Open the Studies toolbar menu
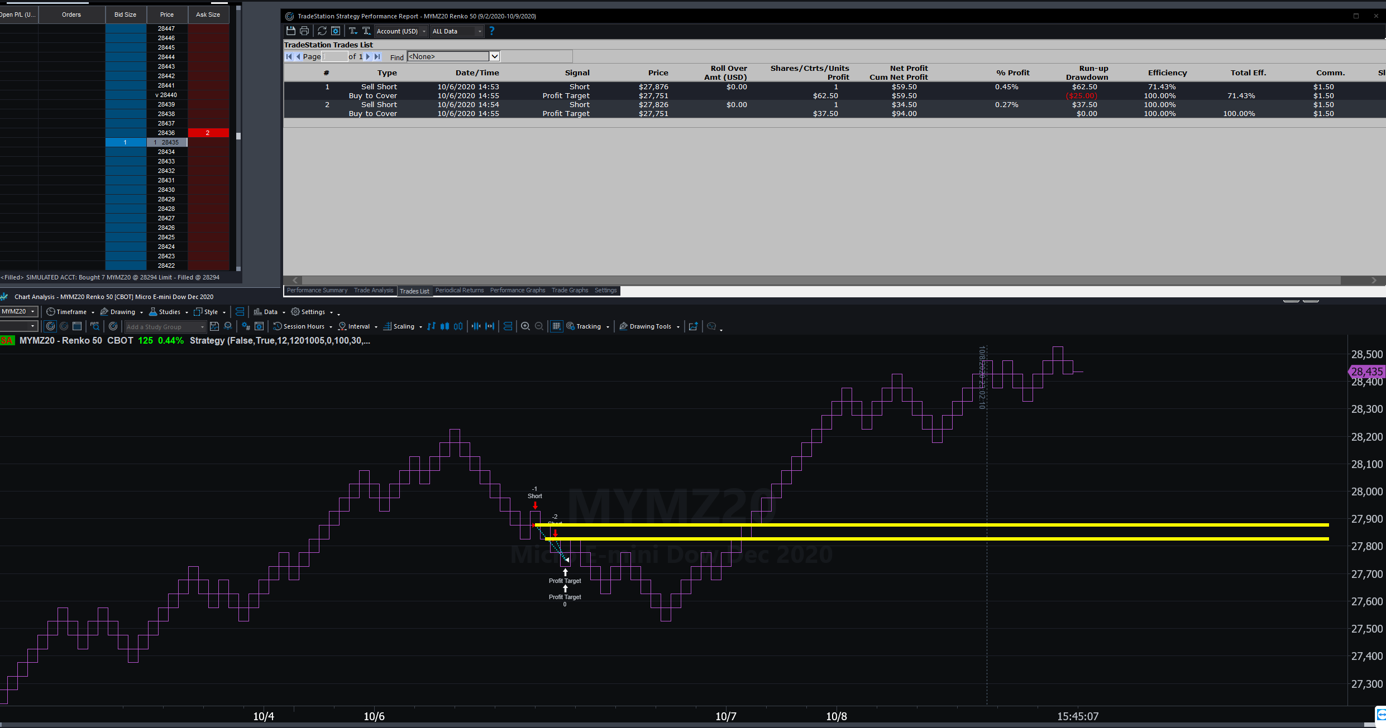The width and height of the screenshot is (1386, 728). coord(169,312)
